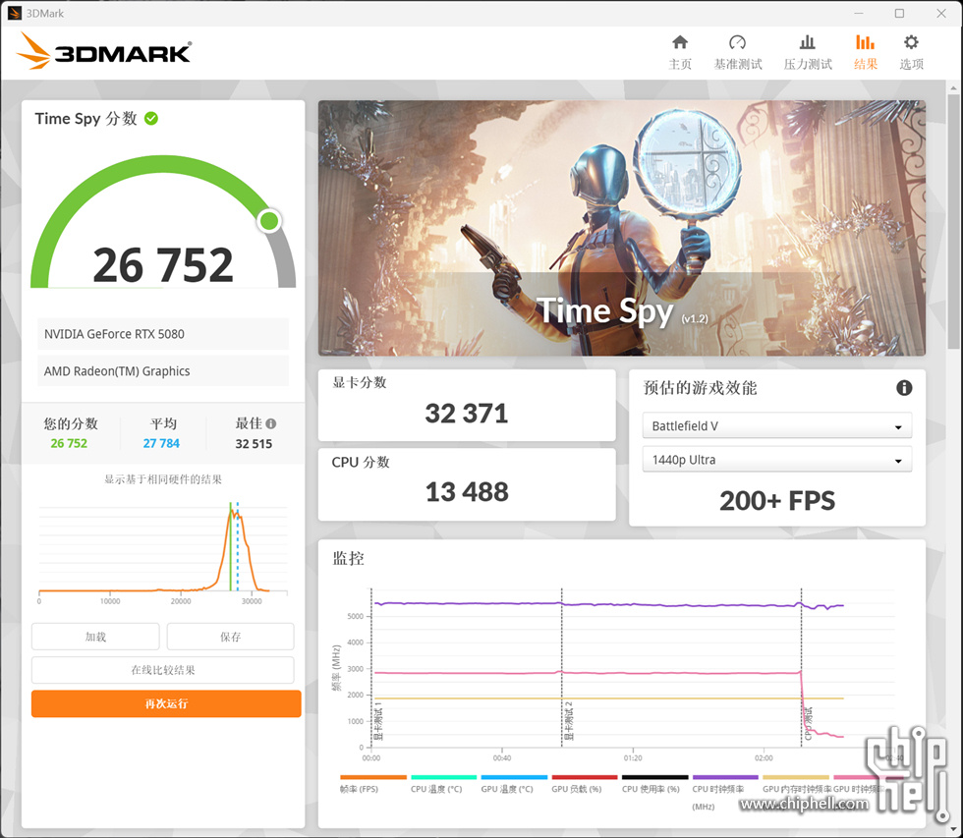Expand the Battlefield V game dropdown
Image resolution: width=963 pixels, height=838 pixels.
pyautogui.click(x=777, y=425)
